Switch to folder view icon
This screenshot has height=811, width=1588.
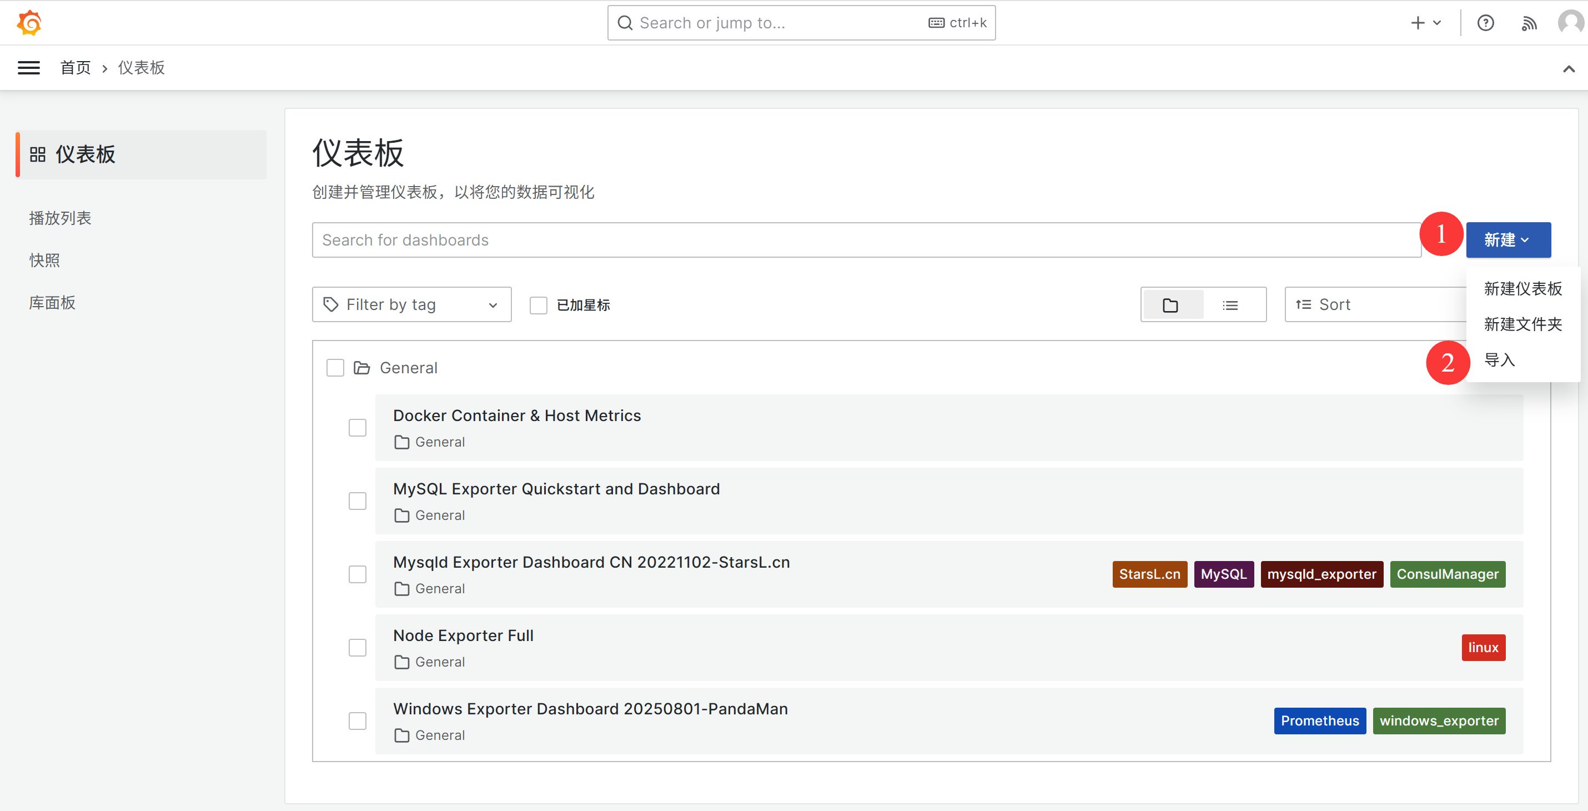(x=1170, y=304)
